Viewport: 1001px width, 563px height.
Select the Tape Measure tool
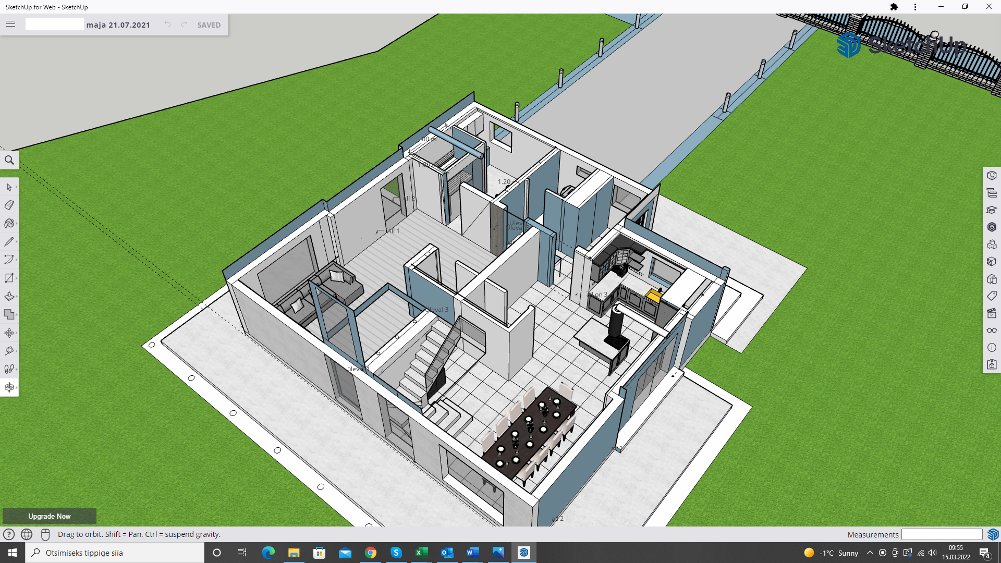pyautogui.click(x=9, y=351)
